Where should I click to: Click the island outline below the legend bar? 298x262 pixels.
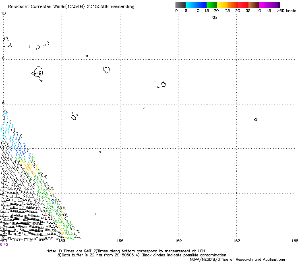[x=215, y=18]
